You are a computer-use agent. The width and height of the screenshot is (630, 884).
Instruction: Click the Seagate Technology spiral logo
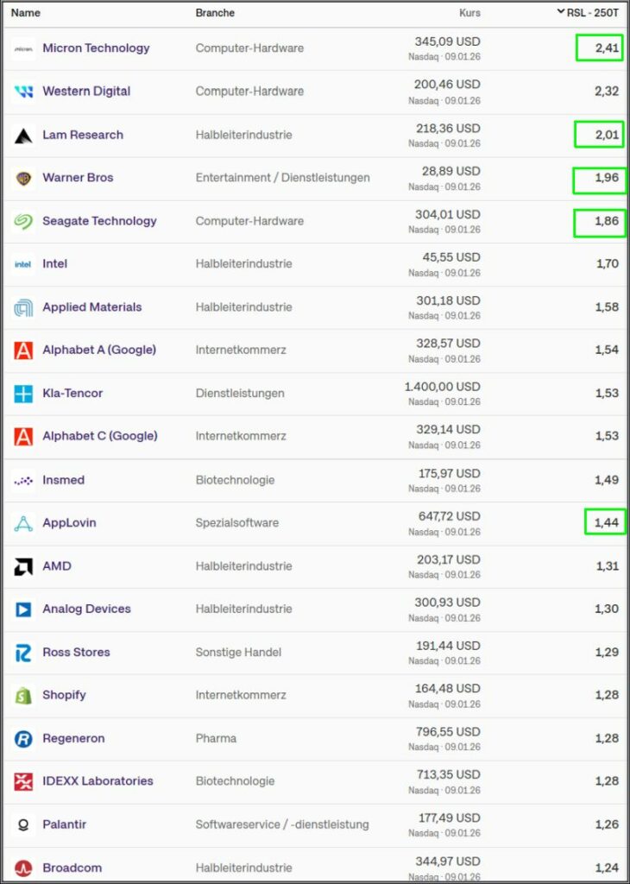(23, 221)
